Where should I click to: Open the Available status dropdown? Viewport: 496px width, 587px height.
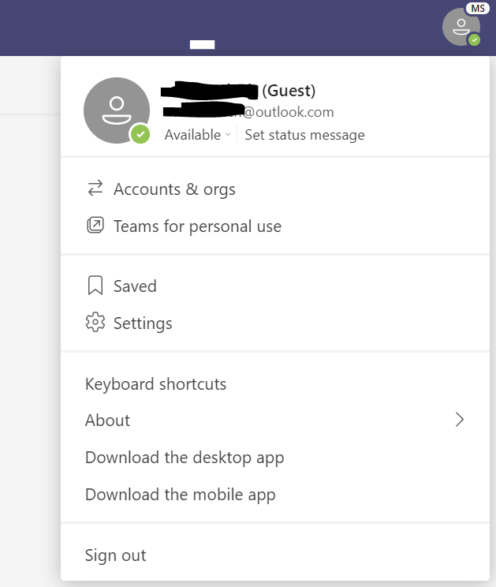coord(197,135)
